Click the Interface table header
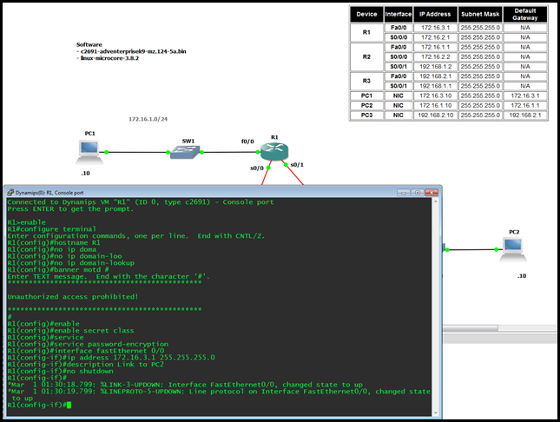 tap(399, 14)
